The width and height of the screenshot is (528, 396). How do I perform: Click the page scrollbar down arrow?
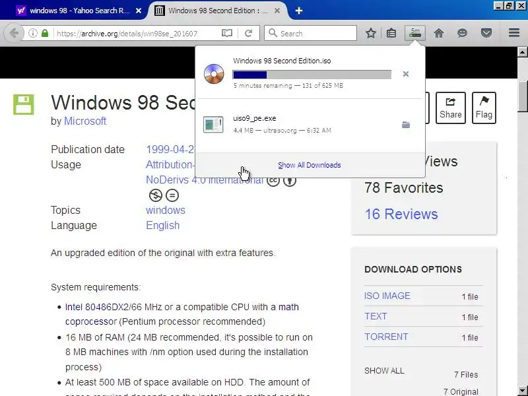pos(522,391)
